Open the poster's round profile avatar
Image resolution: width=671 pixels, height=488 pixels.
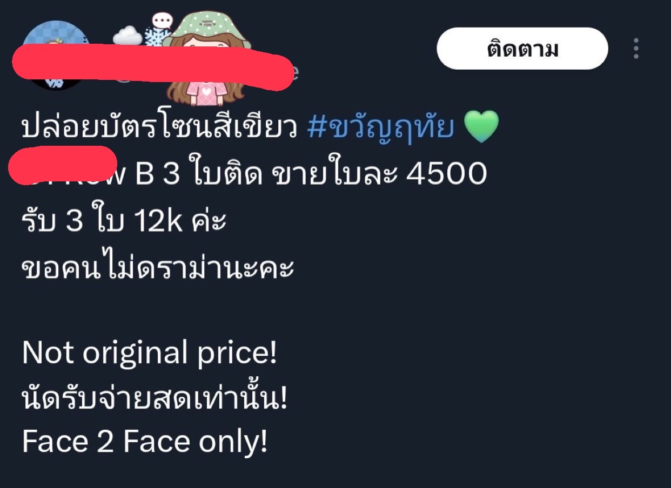56,56
